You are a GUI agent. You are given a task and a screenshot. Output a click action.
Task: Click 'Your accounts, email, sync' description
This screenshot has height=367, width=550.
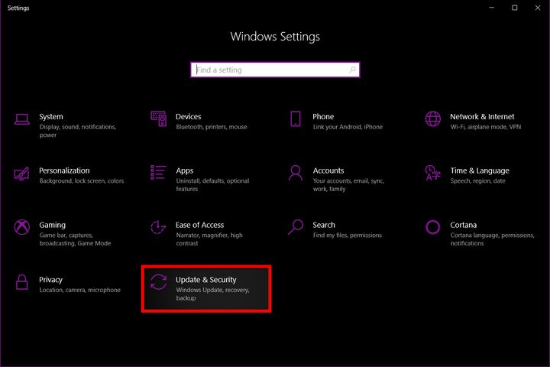(348, 185)
